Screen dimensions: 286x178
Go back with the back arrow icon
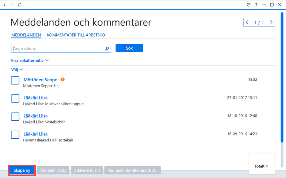click(5, 5)
